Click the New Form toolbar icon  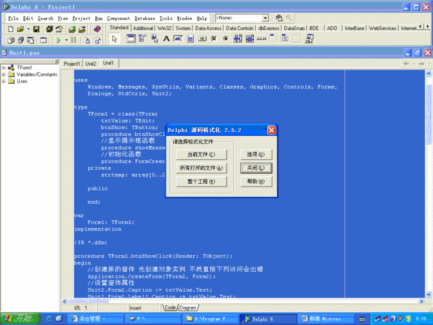pos(43,41)
